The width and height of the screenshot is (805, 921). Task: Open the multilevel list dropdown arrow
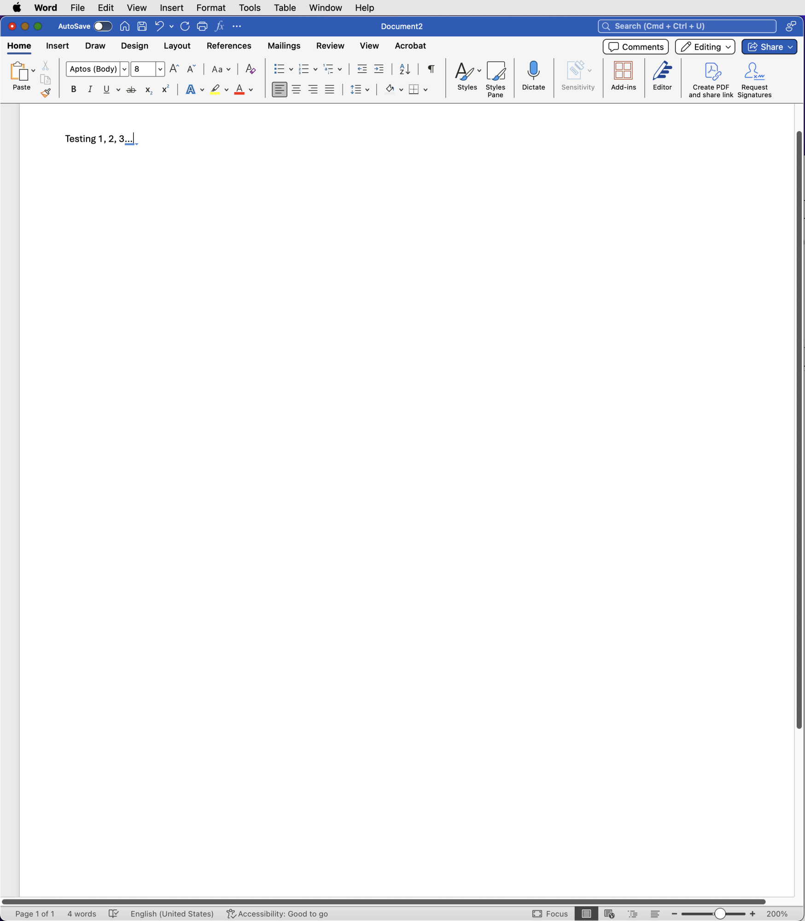(x=340, y=70)
